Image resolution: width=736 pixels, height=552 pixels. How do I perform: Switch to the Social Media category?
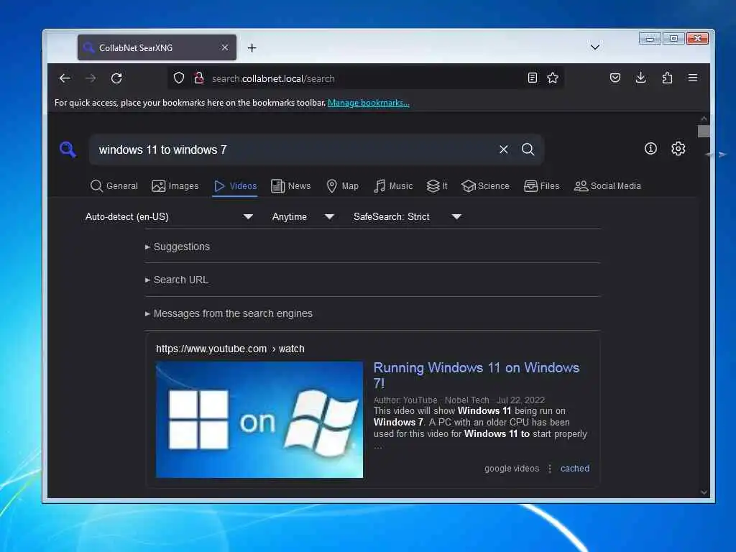pos(607,186)
